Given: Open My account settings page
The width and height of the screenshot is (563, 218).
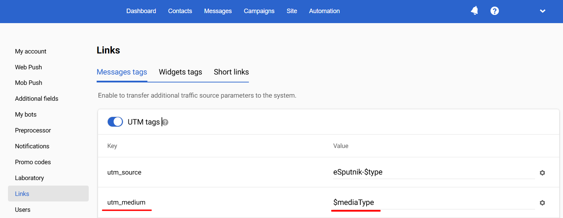Looking at the screenshot, I should (31, 51).
